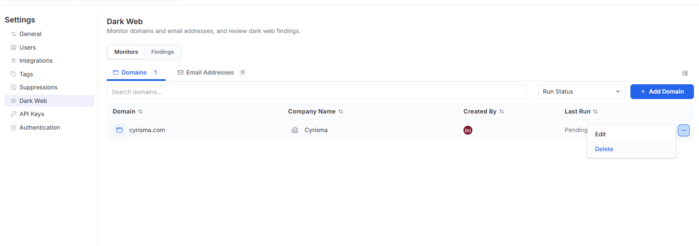Open the table column settings icon
The width and height of the screenshot is (699, 246).
(685, 73)
